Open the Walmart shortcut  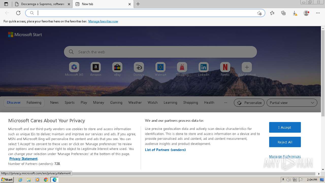coord(160,69)
